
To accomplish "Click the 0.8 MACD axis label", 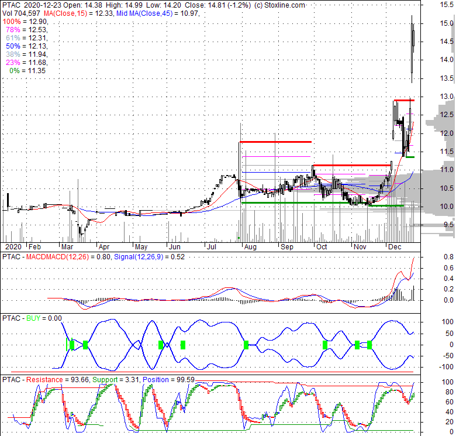I will (448, 257).
